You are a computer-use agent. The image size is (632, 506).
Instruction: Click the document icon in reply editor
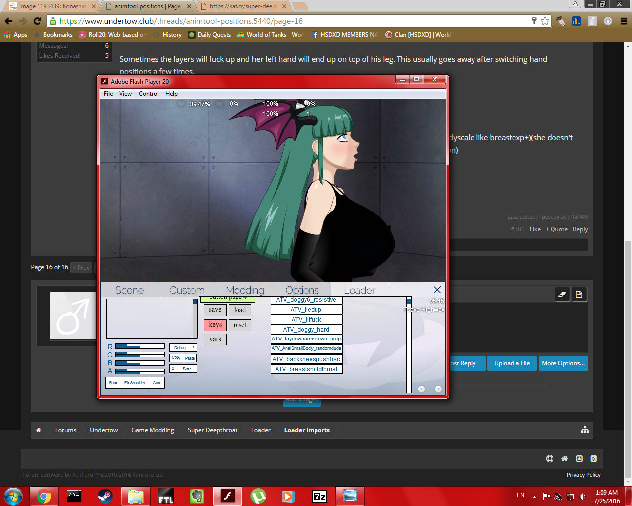click(579, 295)
